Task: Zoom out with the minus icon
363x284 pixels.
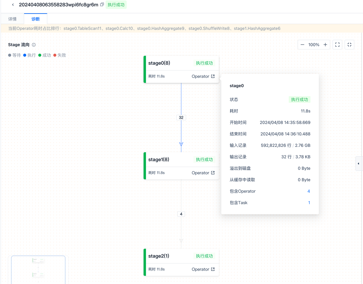Action: click(302, 45)
